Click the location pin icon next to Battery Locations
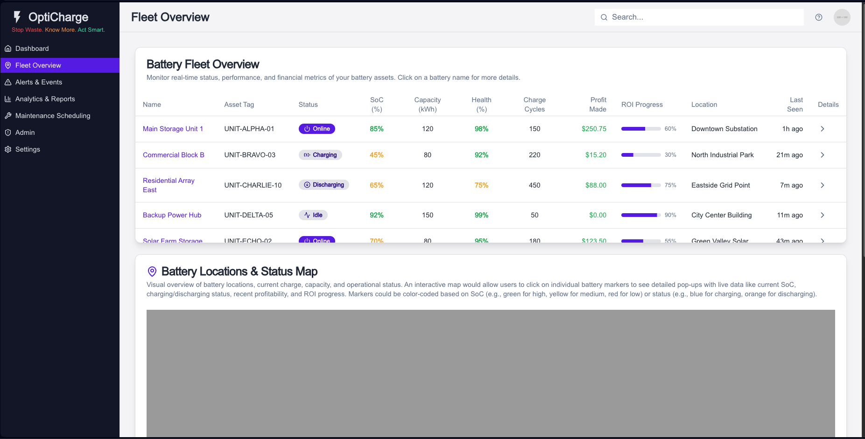This screenshot has width=865, height=439. coord(152,271)
